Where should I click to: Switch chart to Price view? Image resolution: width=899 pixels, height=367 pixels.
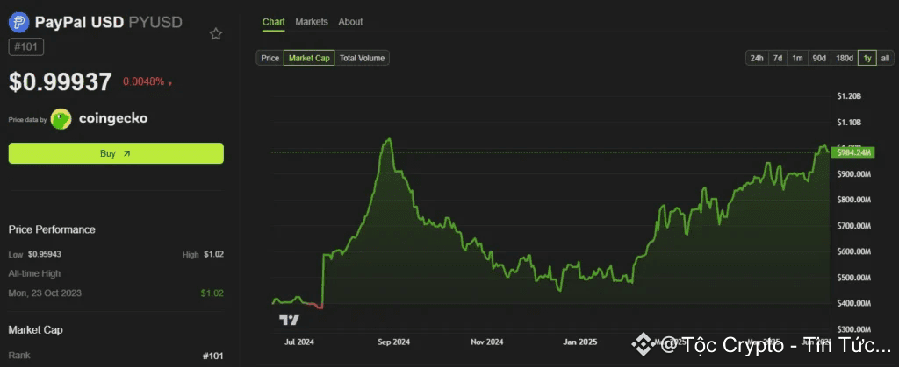(270, 58)
